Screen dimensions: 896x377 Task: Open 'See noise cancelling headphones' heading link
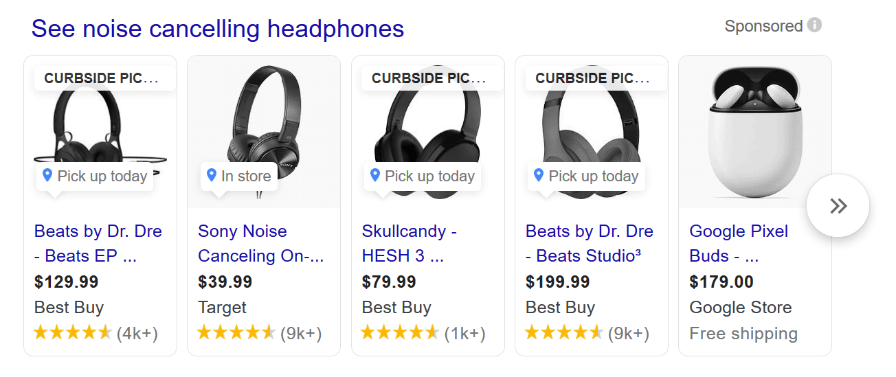(217, 29)
